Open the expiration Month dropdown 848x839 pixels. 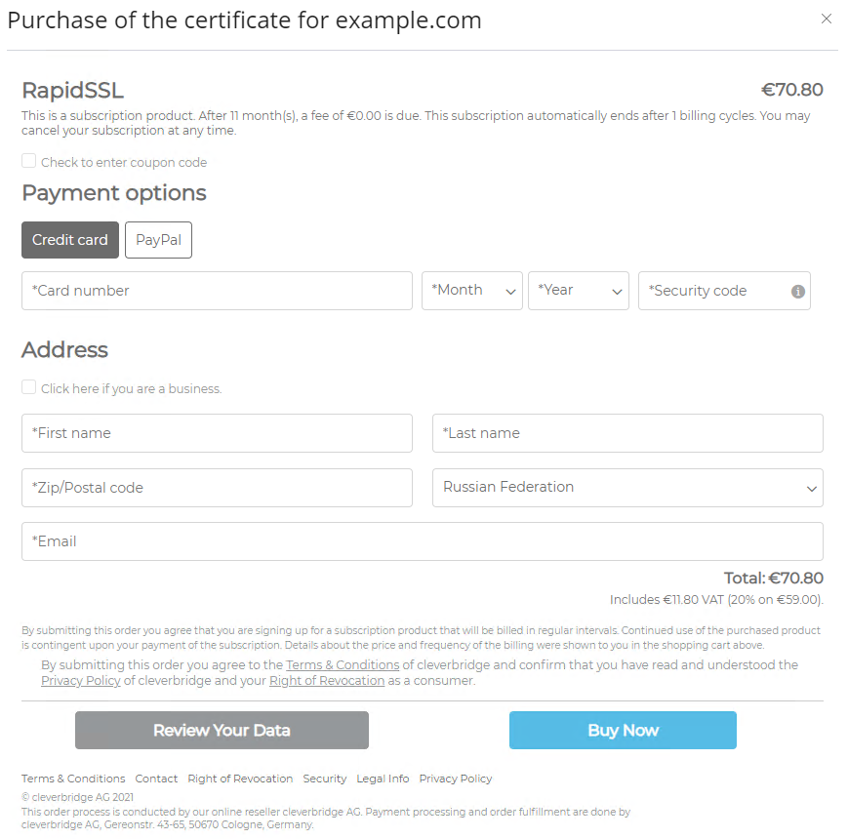click(x=471, y=291)
